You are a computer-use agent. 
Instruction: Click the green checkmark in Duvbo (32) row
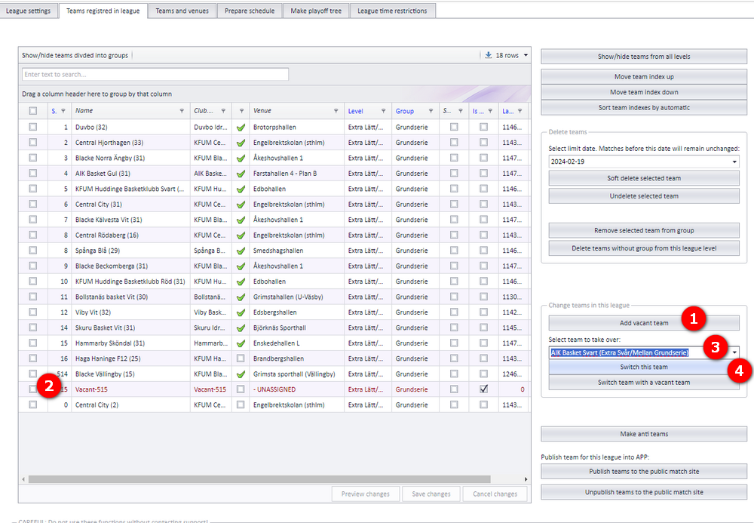coord(241,128)
